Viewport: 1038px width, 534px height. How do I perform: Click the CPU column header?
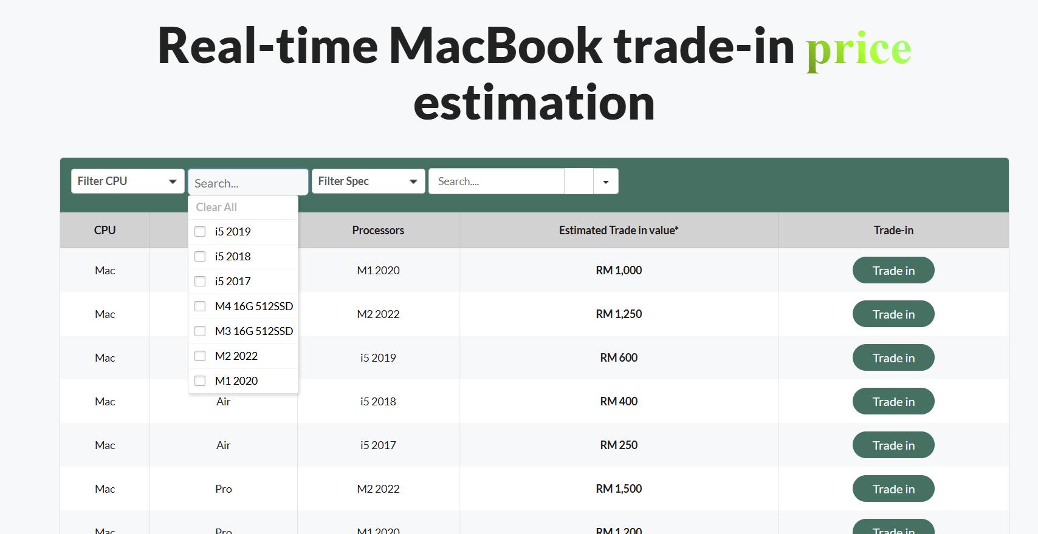coord(105,231)
